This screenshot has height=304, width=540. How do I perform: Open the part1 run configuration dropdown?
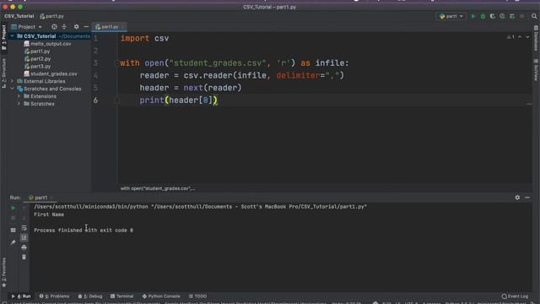tap(451, 16)
